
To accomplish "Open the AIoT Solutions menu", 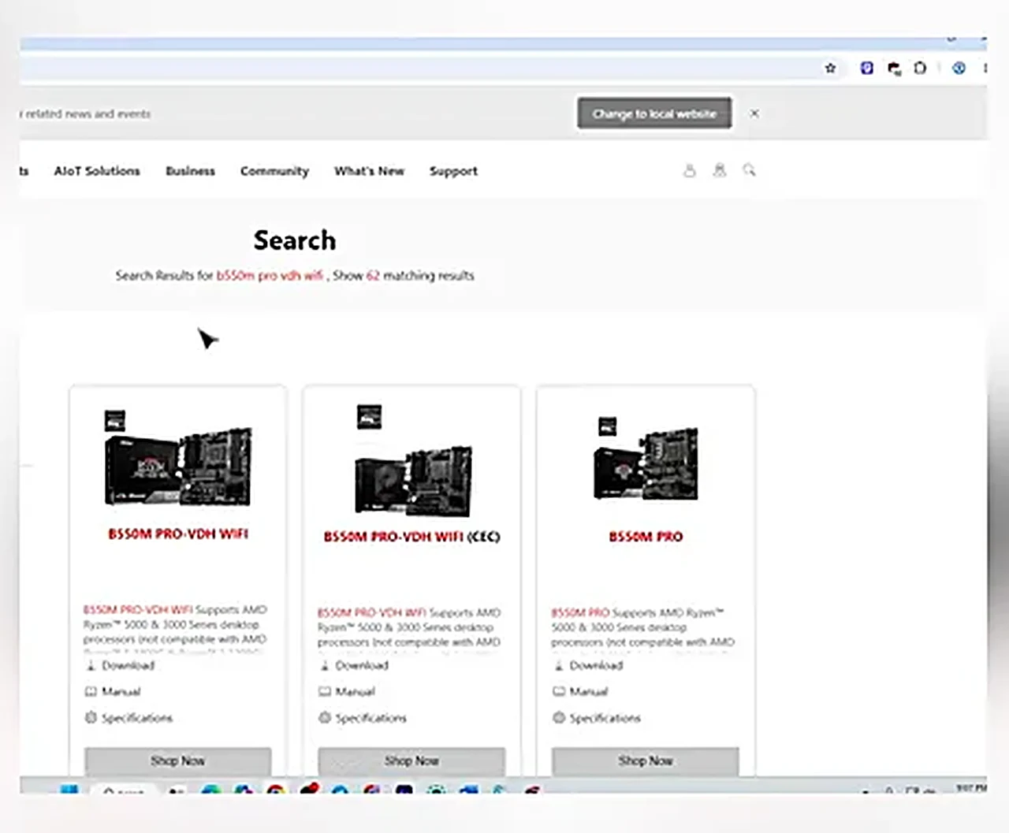I will tap(97, 171).
